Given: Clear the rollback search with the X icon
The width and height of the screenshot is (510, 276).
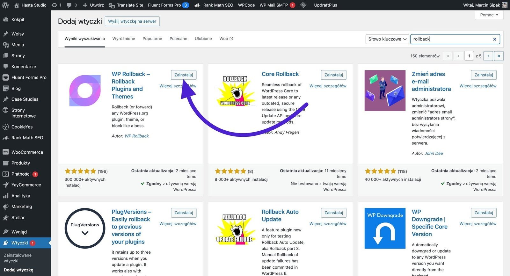Looking at the screenshot, I should coord(494,39).
